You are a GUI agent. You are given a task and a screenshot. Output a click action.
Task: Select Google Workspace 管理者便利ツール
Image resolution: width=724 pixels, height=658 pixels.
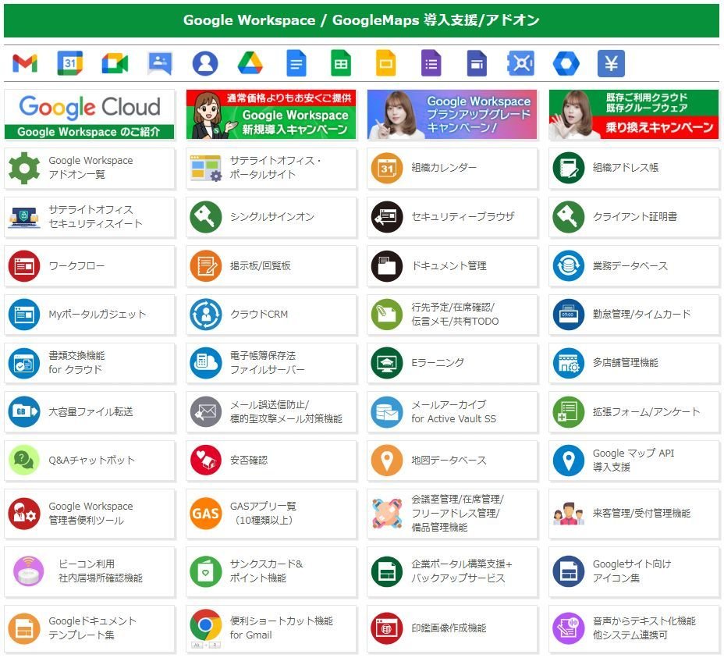pyautogui.click(x=90, y=514)
